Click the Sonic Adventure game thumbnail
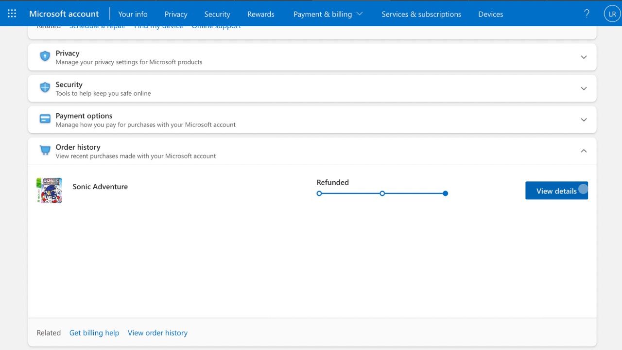The height and width of the screenshot is (350, 622). click(49, 191)
